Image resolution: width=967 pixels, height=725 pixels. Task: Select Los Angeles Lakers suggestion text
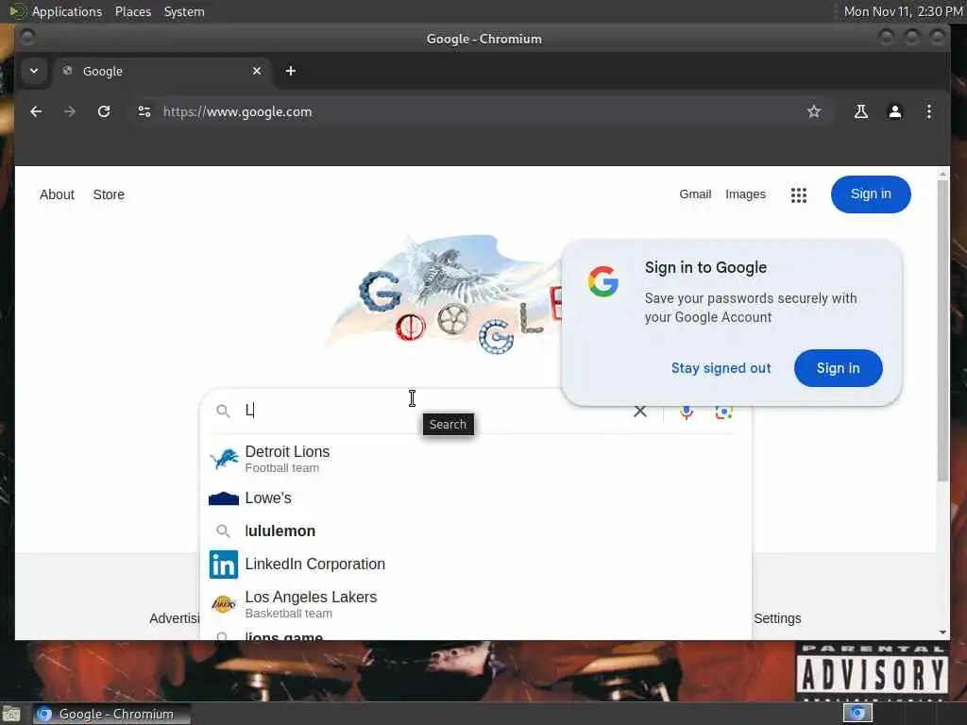point(311,598)
